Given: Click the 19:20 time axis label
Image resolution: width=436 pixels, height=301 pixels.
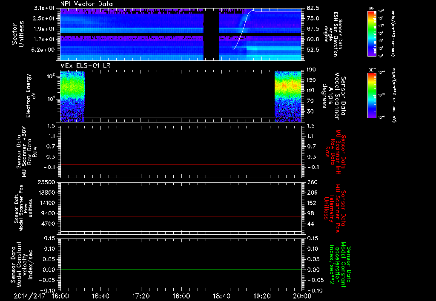Looking at the screenshot, I should click(262, 296).
